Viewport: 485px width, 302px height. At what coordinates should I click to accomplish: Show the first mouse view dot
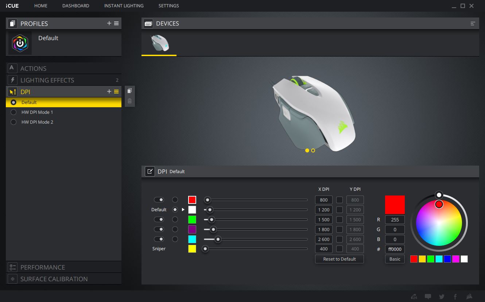tap(307, 150)
